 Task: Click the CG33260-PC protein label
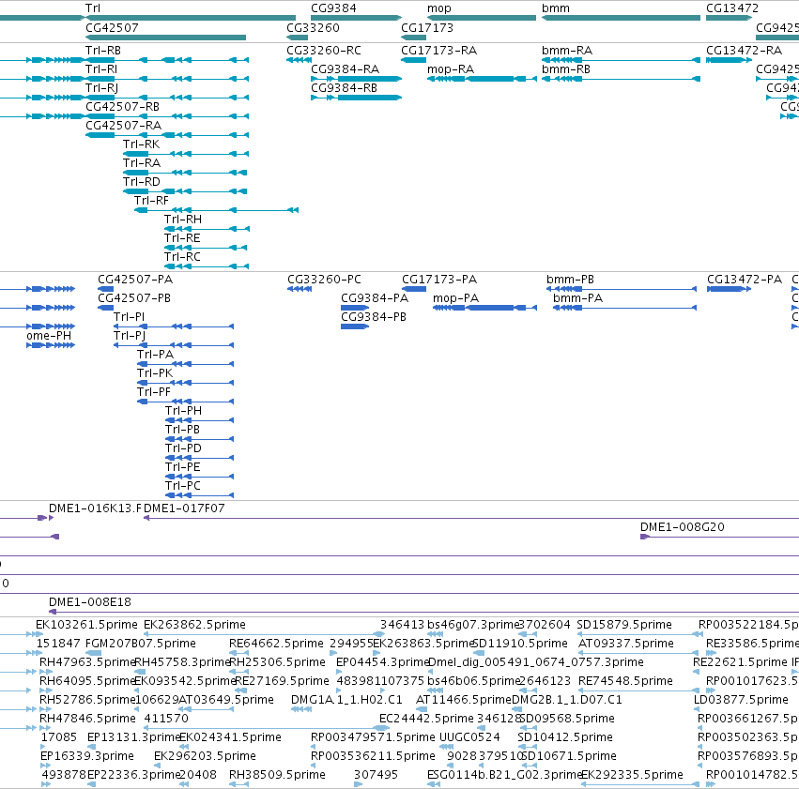tap(324, 280)
